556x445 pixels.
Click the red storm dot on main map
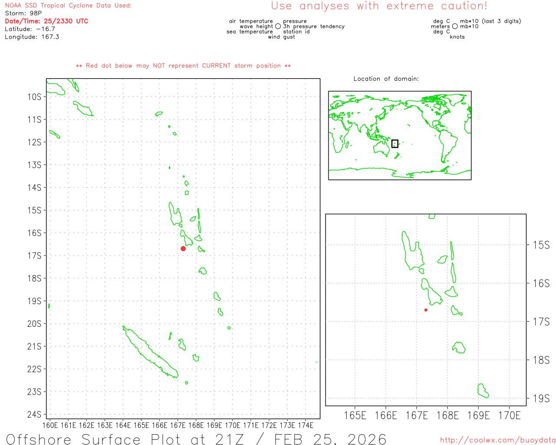coord(183,249)
